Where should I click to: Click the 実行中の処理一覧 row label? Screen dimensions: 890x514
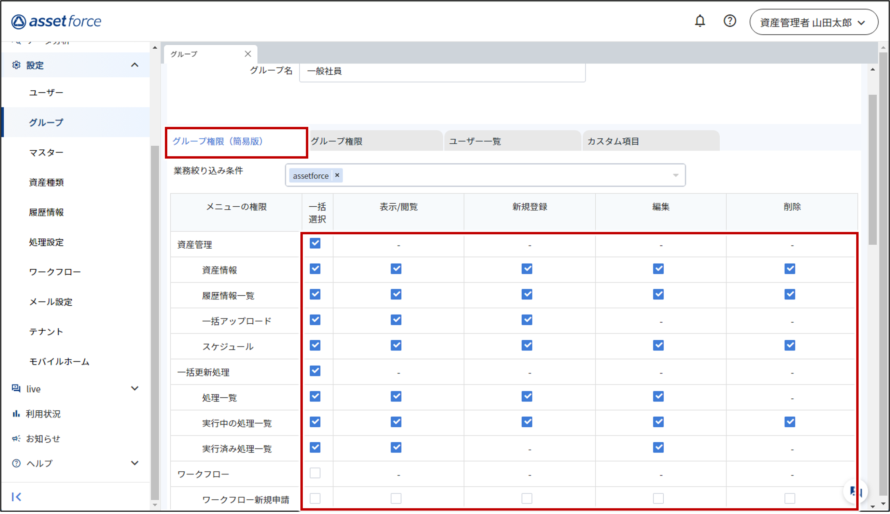237,423
